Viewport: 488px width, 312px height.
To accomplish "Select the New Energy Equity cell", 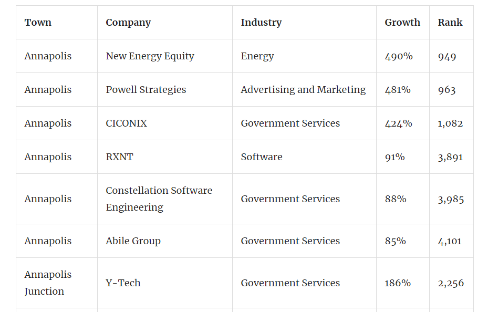I will [150, 56].
